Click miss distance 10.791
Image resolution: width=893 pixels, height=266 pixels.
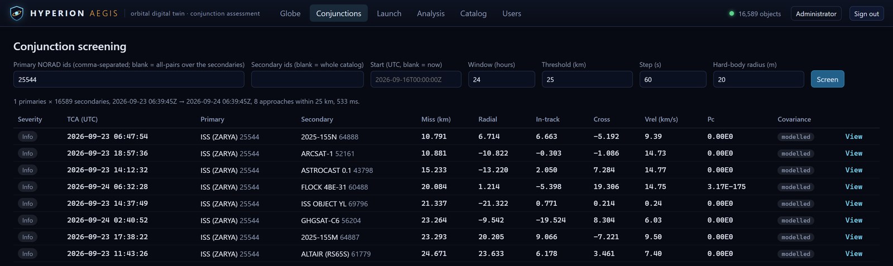(x=434, y=137)
